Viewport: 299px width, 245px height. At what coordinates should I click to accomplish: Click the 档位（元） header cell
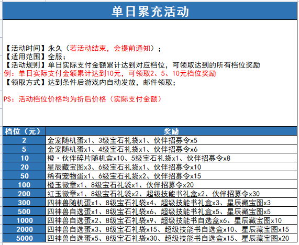[24, 131]
